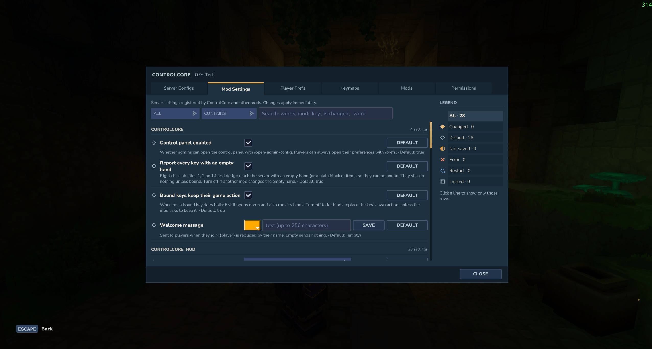Toggle Report every key with empty hand checkbox

248,166
